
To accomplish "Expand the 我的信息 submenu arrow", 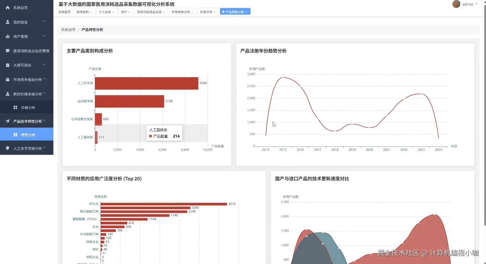I will point(44,21).
